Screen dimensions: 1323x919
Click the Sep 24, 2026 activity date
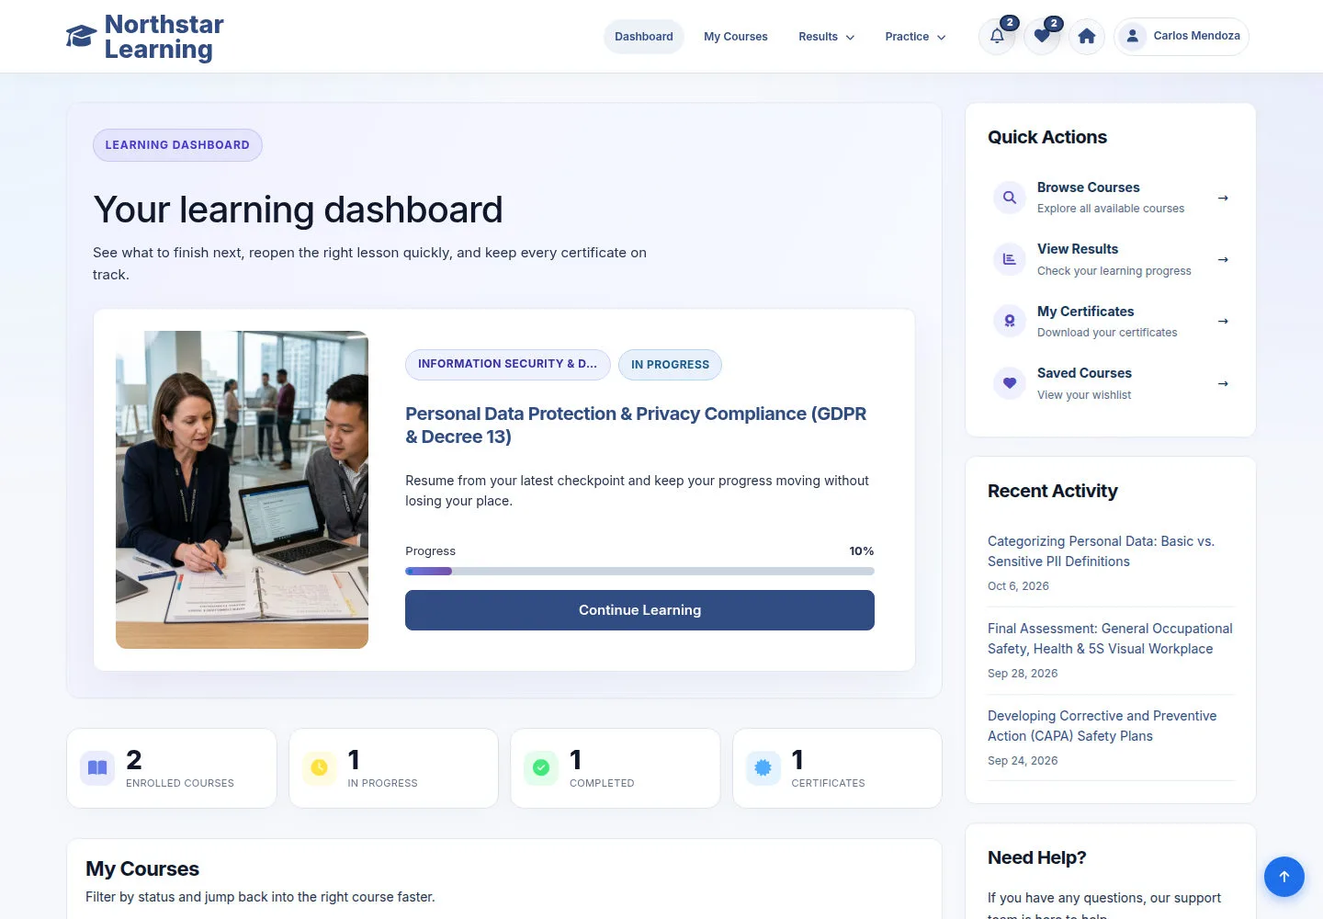click(1023, 761)
